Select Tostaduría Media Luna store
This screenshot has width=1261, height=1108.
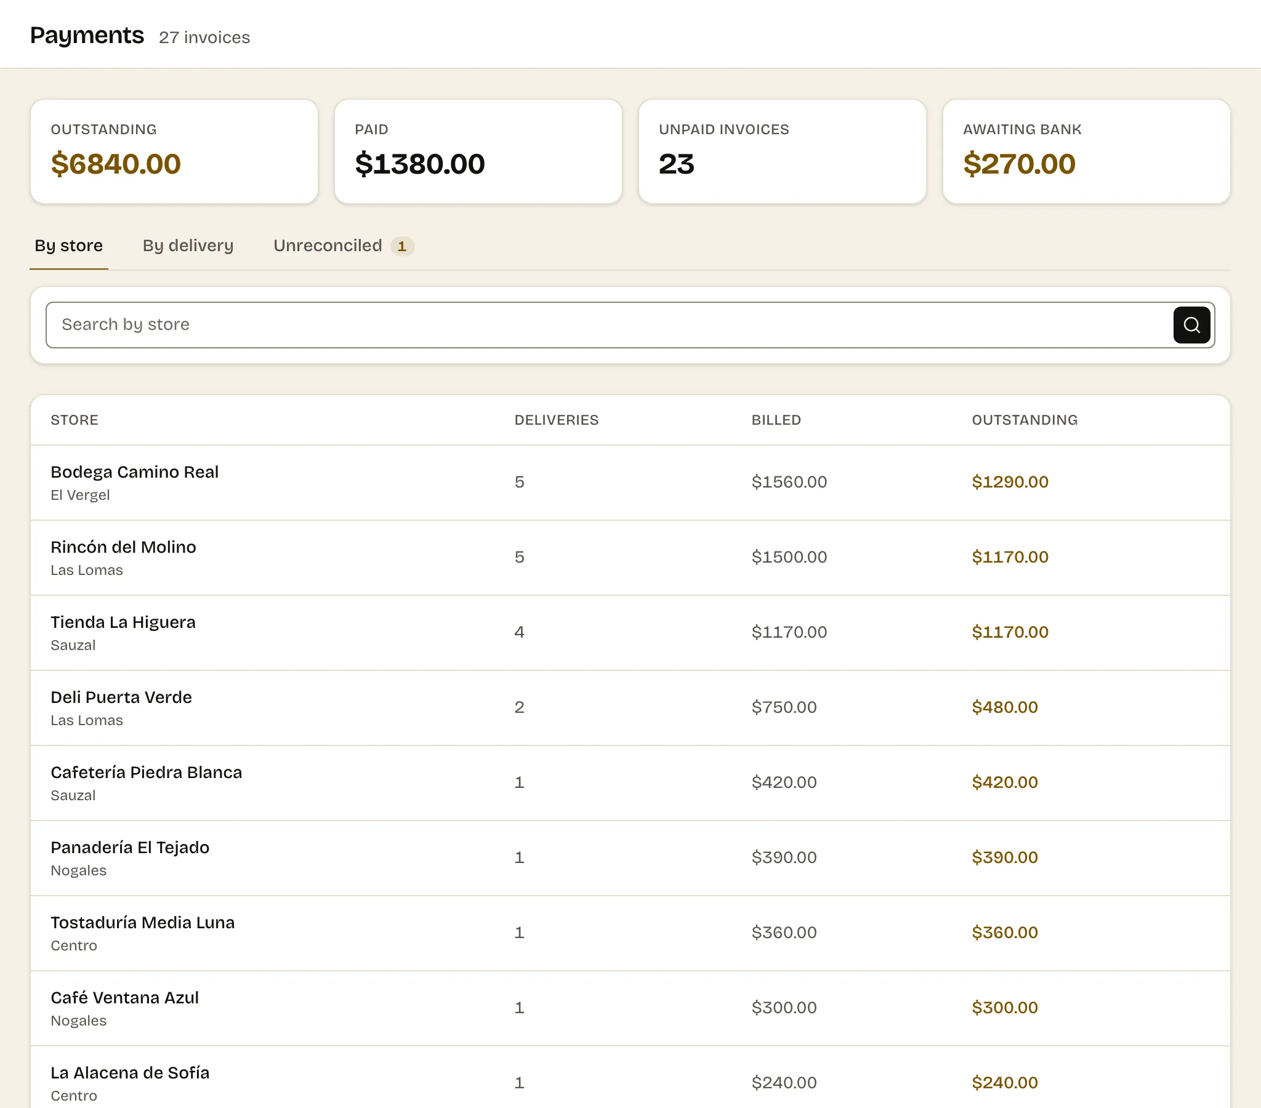tap(630, 933)
